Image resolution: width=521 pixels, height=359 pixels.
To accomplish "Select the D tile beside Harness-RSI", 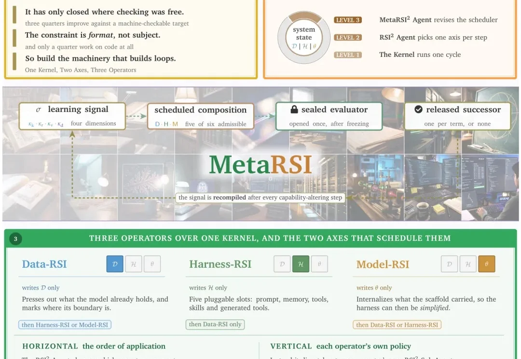I will pyautogui.click(x=282, y=264).
